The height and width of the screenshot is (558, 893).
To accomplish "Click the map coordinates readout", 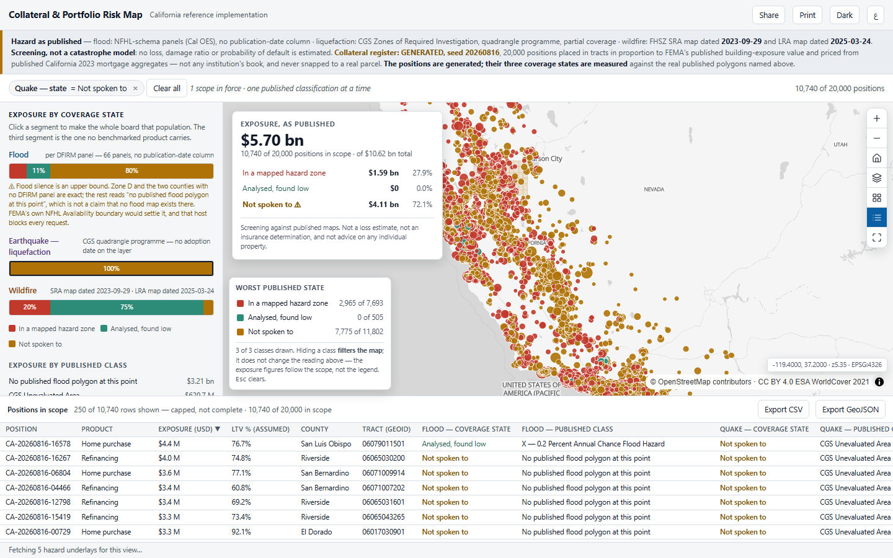I will click(x=827, y=365).
